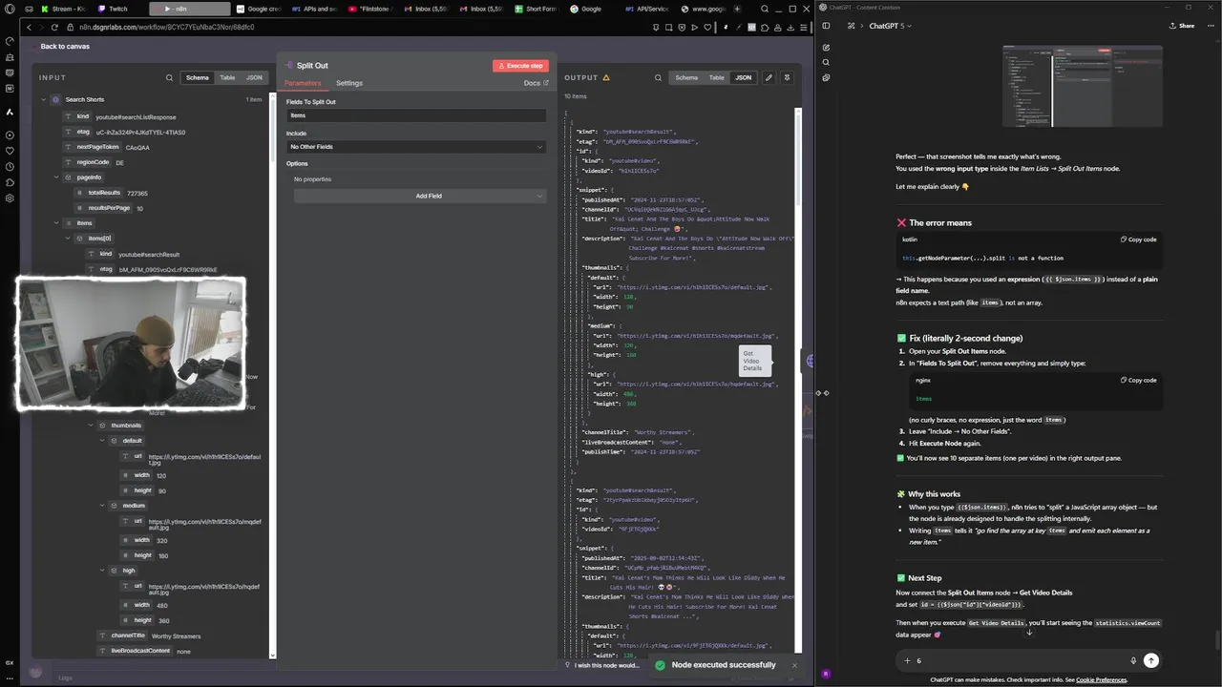This screenshot has width=1222, height=687.
Task: Select OUTPUT JSON view
Action: tap(743, 77)
